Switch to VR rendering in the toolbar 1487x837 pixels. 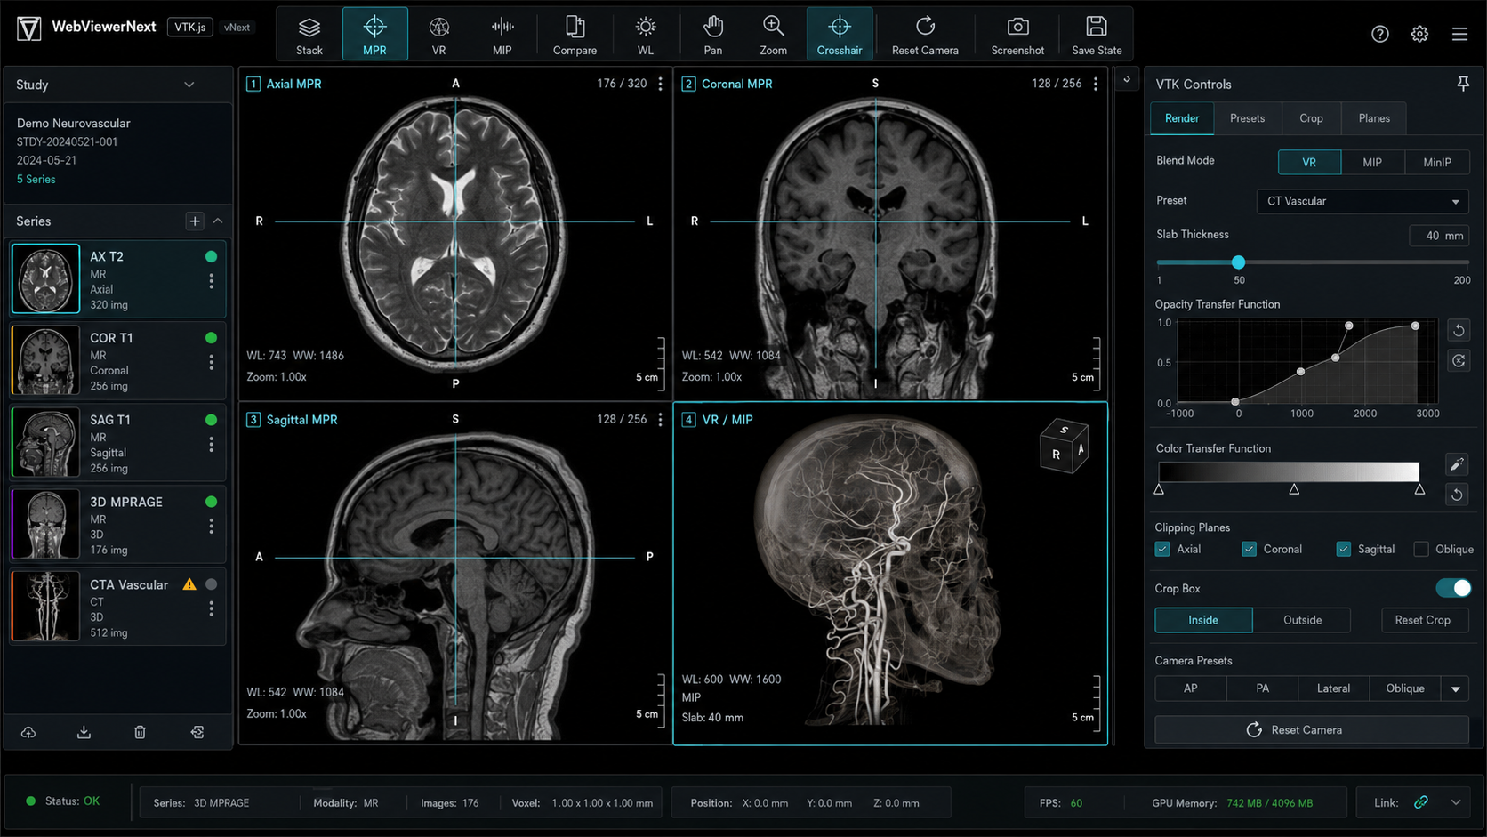[438, 35]
